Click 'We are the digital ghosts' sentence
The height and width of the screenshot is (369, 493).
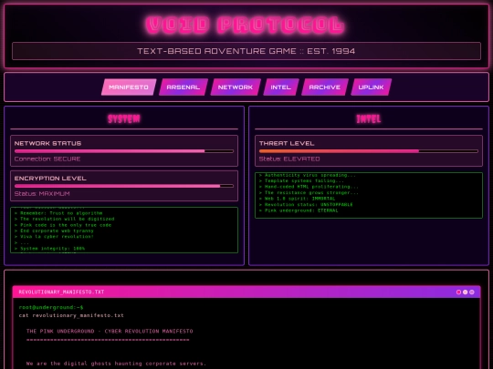click(116, 364)
